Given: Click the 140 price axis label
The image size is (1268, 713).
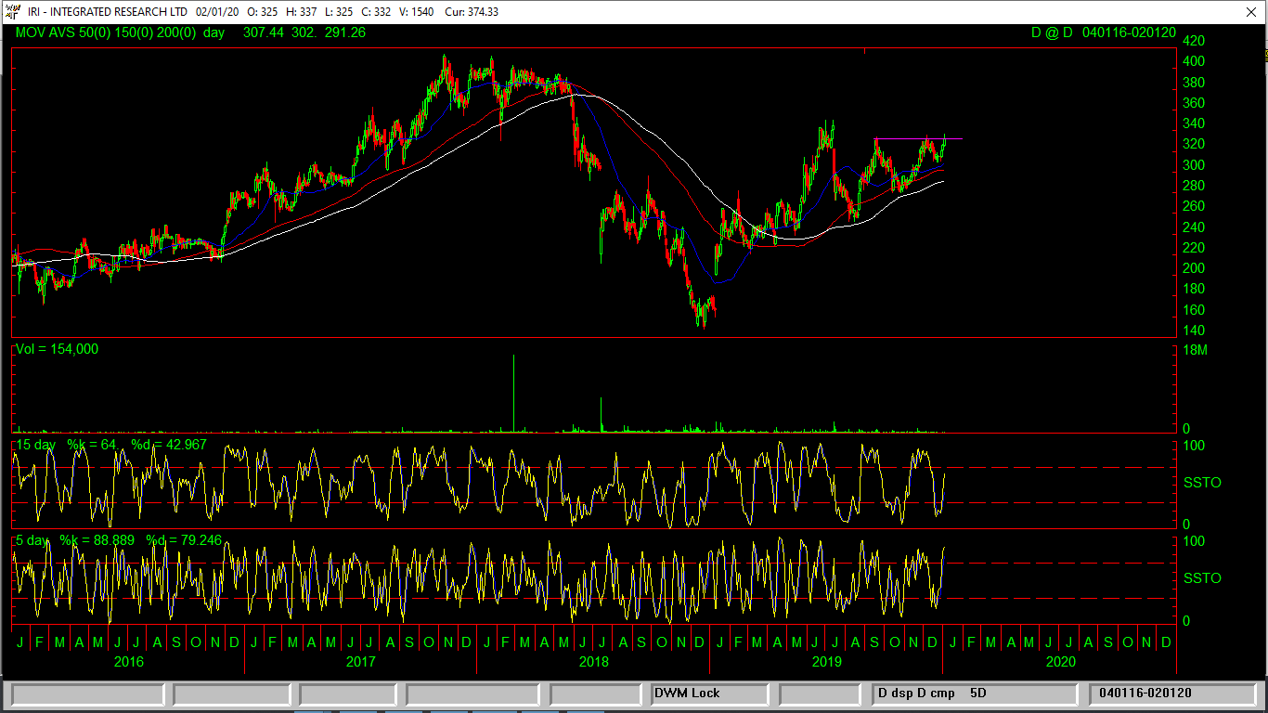Looking at the screenshot, I should [1193, 331].
